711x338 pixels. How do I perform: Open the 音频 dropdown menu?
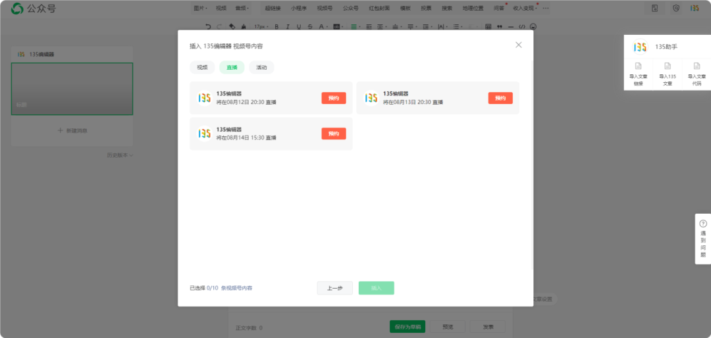tap(242, 8)
